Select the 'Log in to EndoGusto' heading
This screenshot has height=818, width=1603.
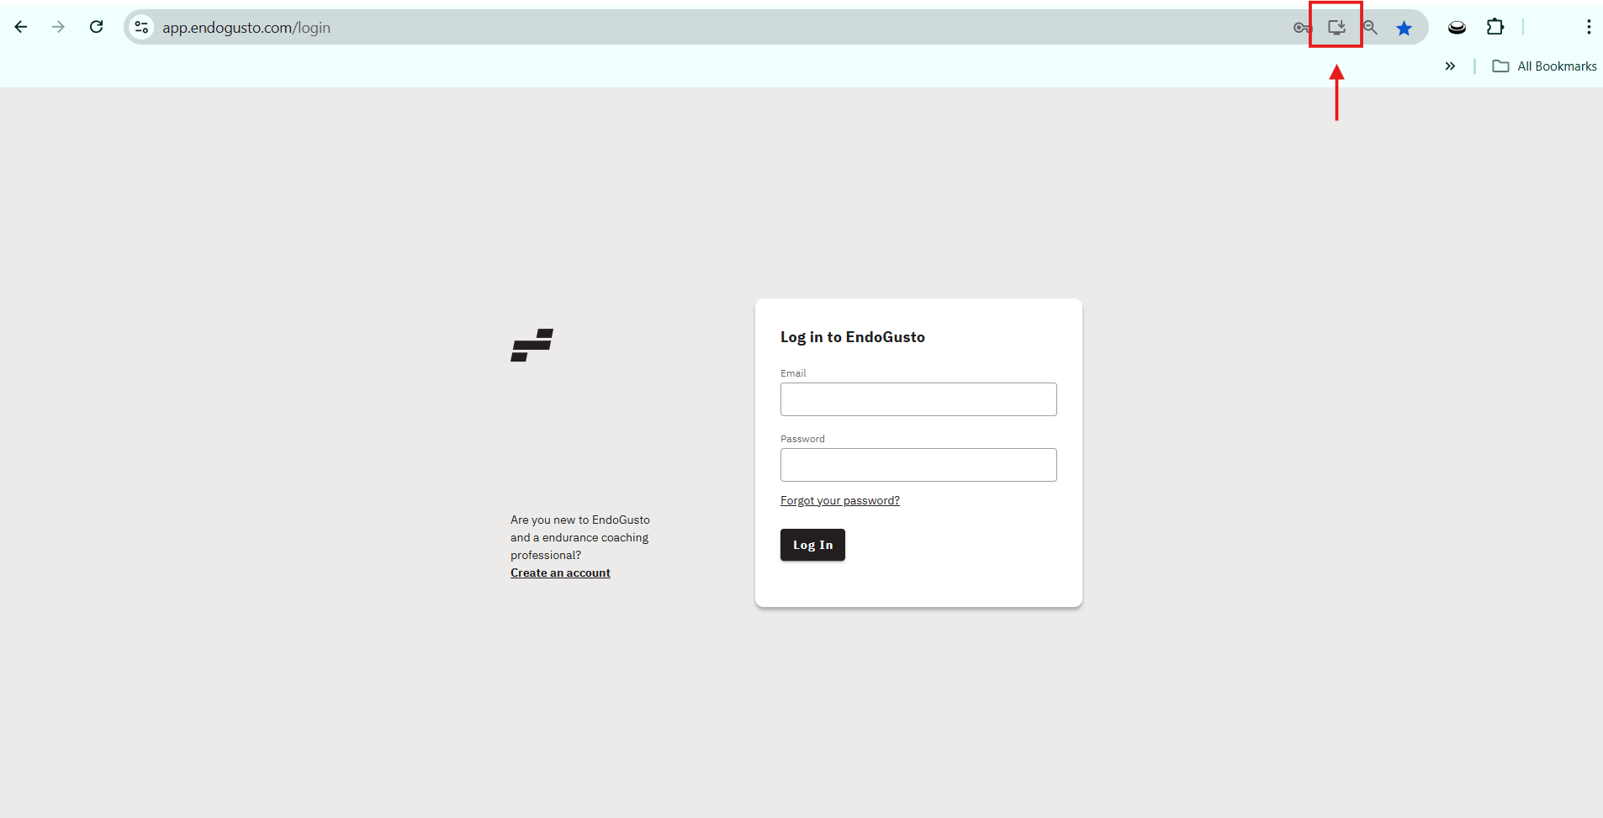[x=853, y=337]
